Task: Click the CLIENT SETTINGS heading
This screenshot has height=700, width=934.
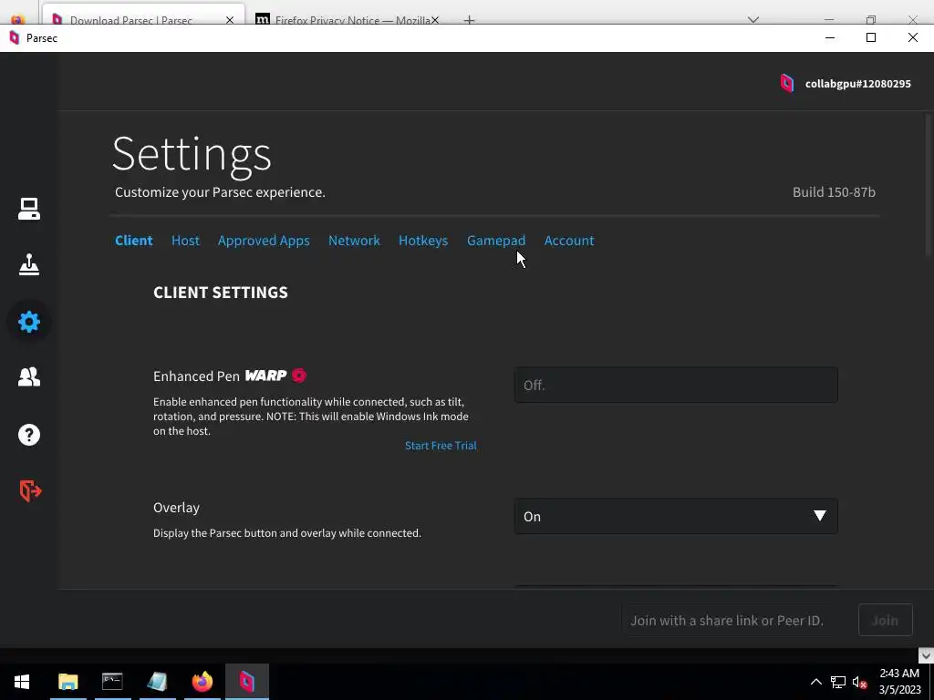Action: click(x=221, y=293)
